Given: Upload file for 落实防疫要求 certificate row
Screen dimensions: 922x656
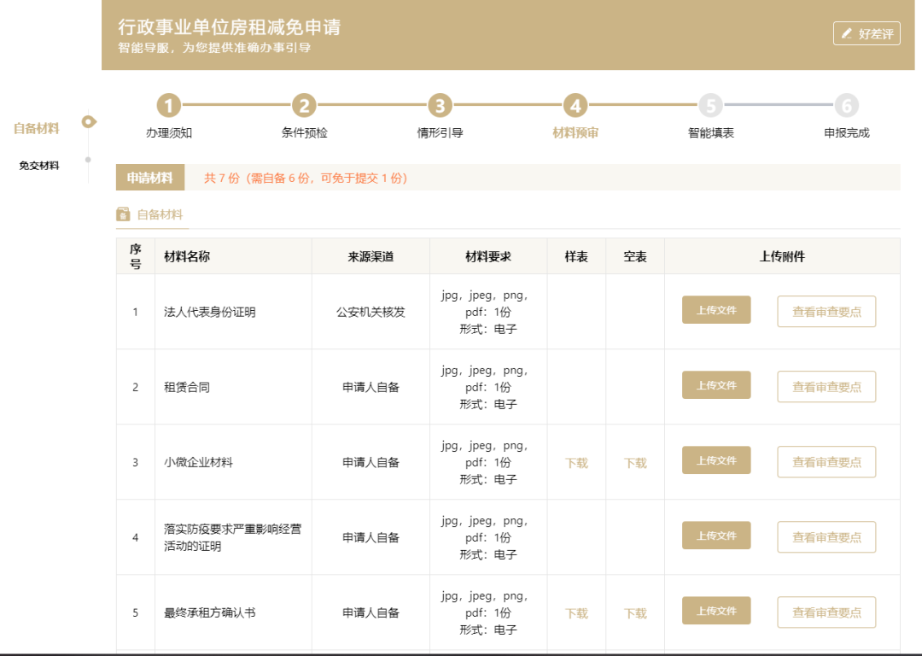Looking at the screenshot, I should (x=716, y=536).
